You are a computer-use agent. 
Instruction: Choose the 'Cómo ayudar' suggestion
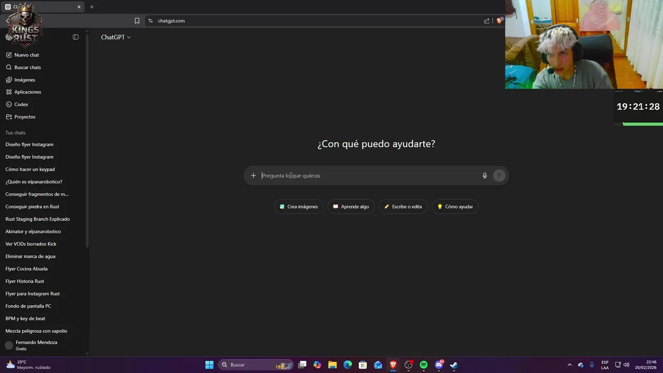tap(455, 207)
